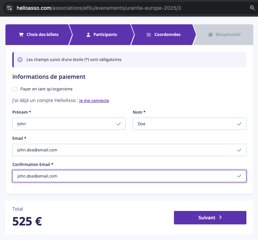Click the browser URL address text
258x240 pixels.
(99, 8)
